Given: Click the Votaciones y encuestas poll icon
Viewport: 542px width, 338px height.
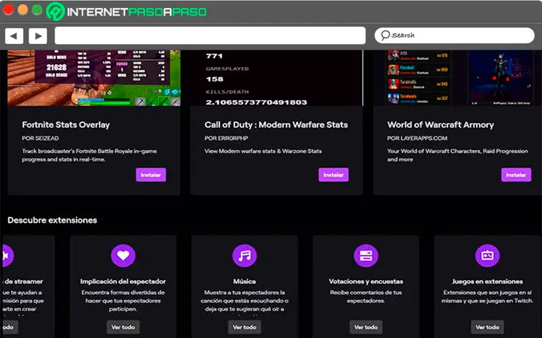Looking at the screenshot, I should point(366,256).
